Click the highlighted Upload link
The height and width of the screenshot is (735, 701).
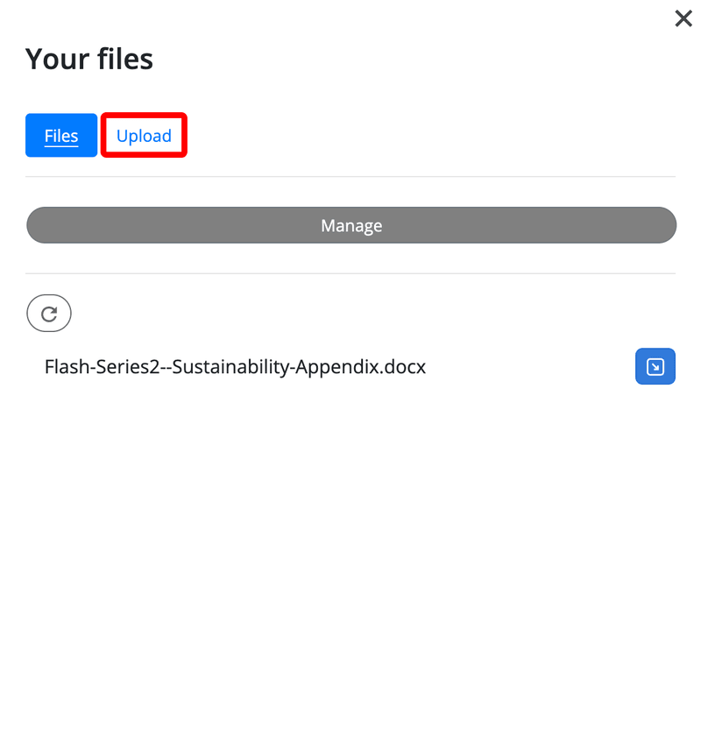tap(144, 136)
